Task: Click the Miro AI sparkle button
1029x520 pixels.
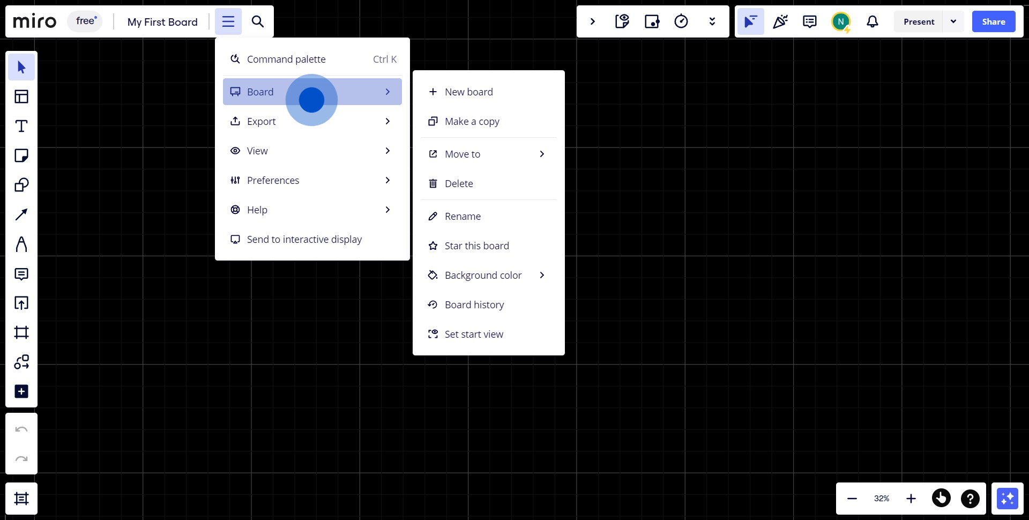Action: (1007, 499)
